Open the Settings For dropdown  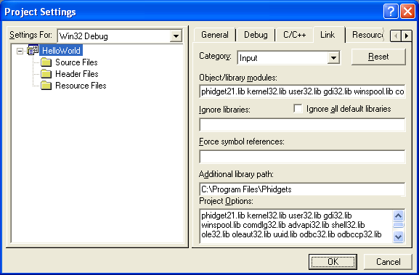point(176,36)
